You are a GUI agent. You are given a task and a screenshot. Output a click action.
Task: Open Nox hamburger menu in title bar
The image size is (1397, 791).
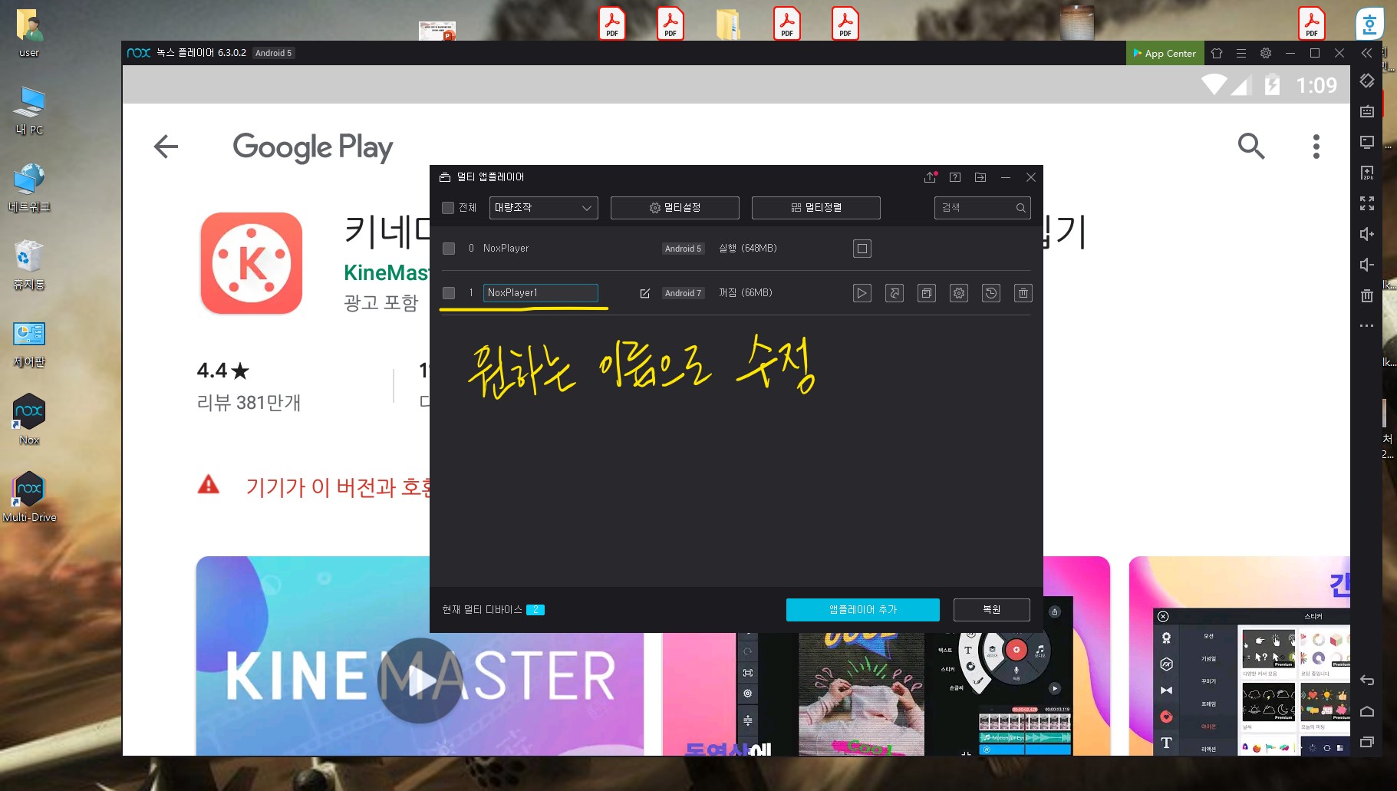(x=1241, y=53)
